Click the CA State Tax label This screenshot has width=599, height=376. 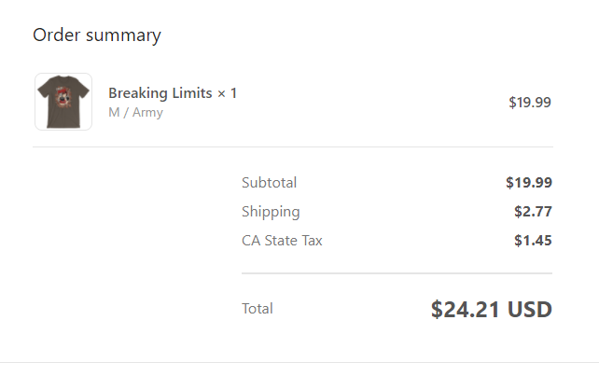click(282, 241)
